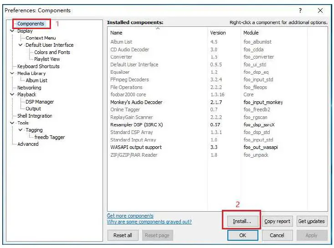Open the Get more components link
334x248 pixels.
coord(130,216)
